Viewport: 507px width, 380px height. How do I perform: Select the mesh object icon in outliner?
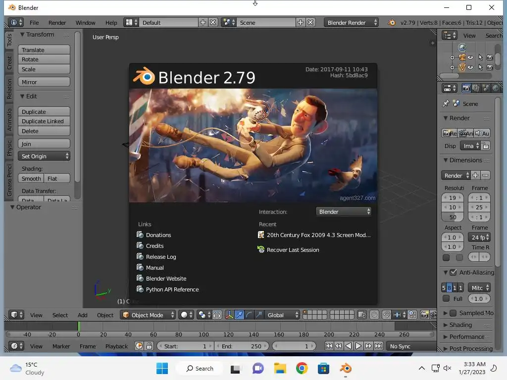click(x=462, y=67)
